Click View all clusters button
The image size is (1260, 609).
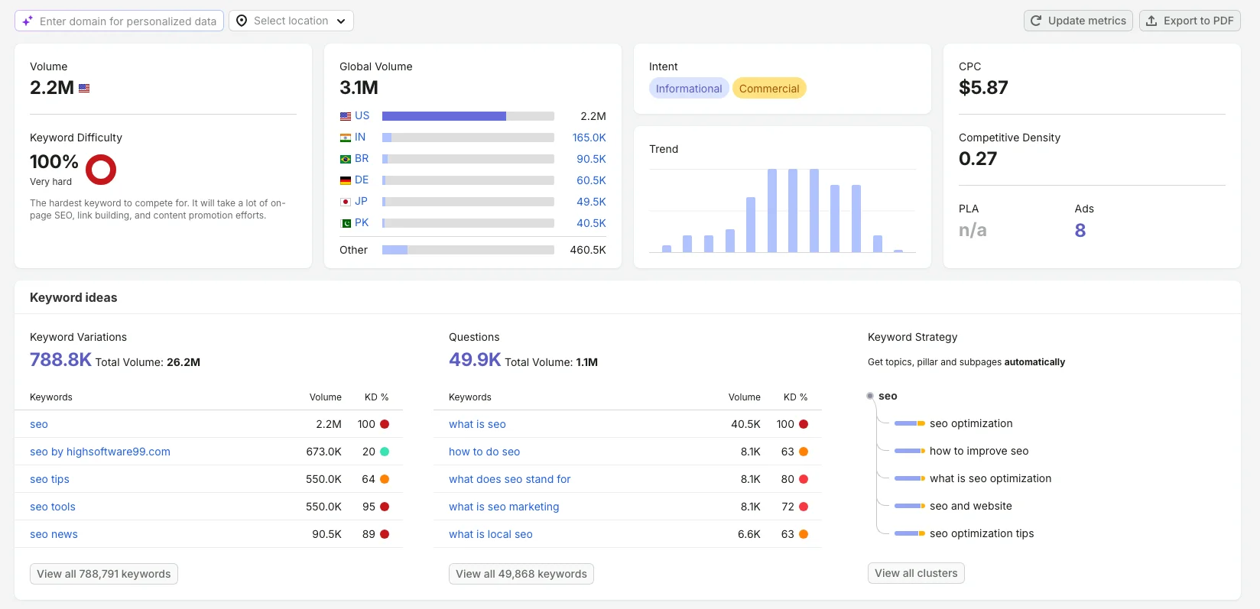tap(916, 573)
